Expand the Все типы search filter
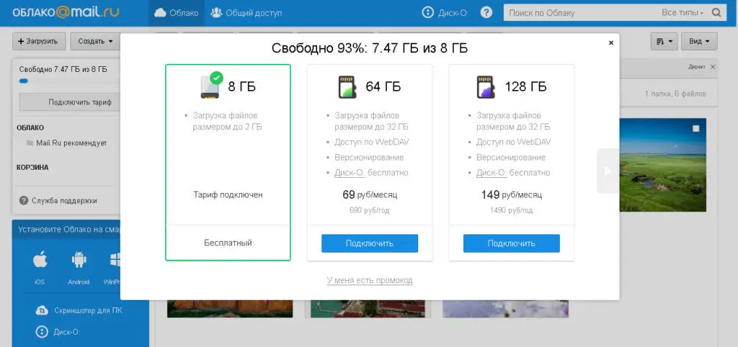 pos(681,13)
